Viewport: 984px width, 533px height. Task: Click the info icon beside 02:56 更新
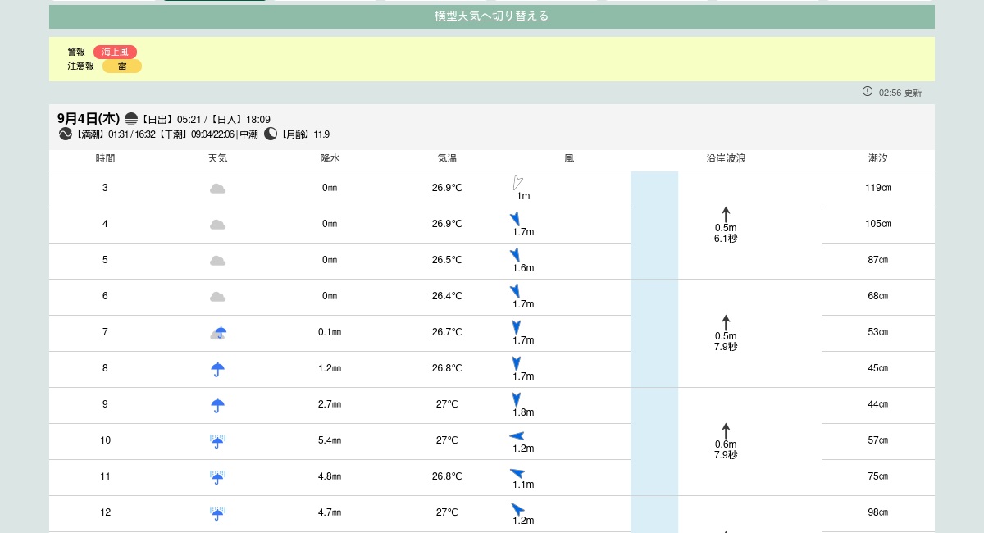pos(868,92)
